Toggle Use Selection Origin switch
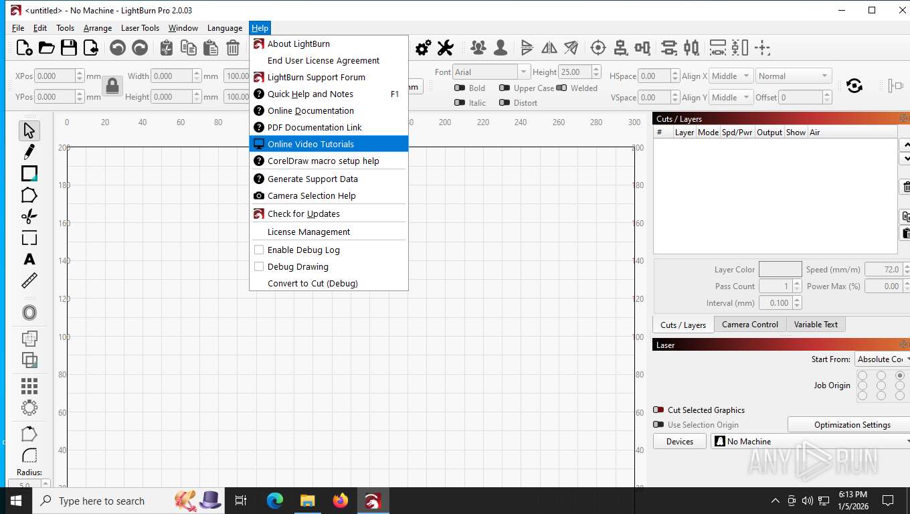910x514 pixels. click(658, 424)
